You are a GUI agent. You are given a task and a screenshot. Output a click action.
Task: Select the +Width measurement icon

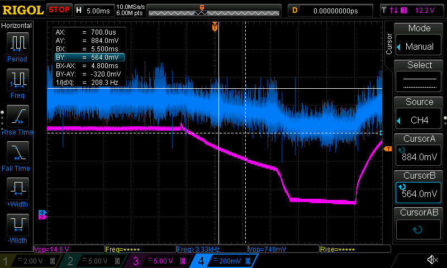point(18,189)
